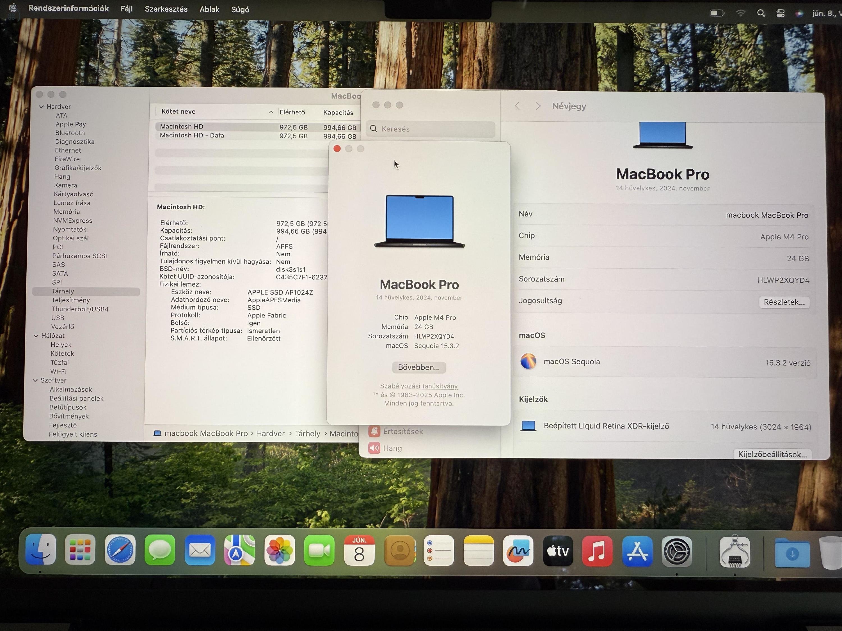Open Music app in the Dock
842x631 pixels.
[x=597, y=551]
